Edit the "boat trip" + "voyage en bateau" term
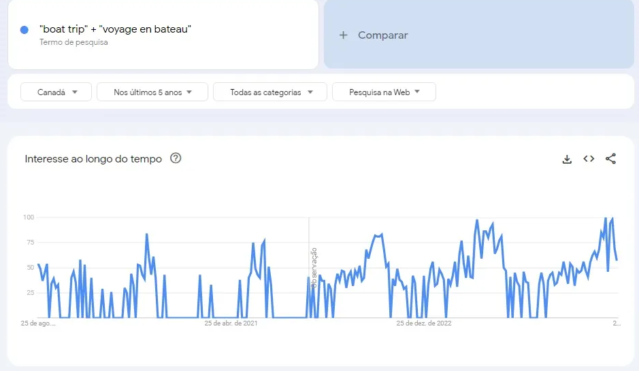Image resolution: width=639 pixels, height=371 pixels. tap(116, 29)
